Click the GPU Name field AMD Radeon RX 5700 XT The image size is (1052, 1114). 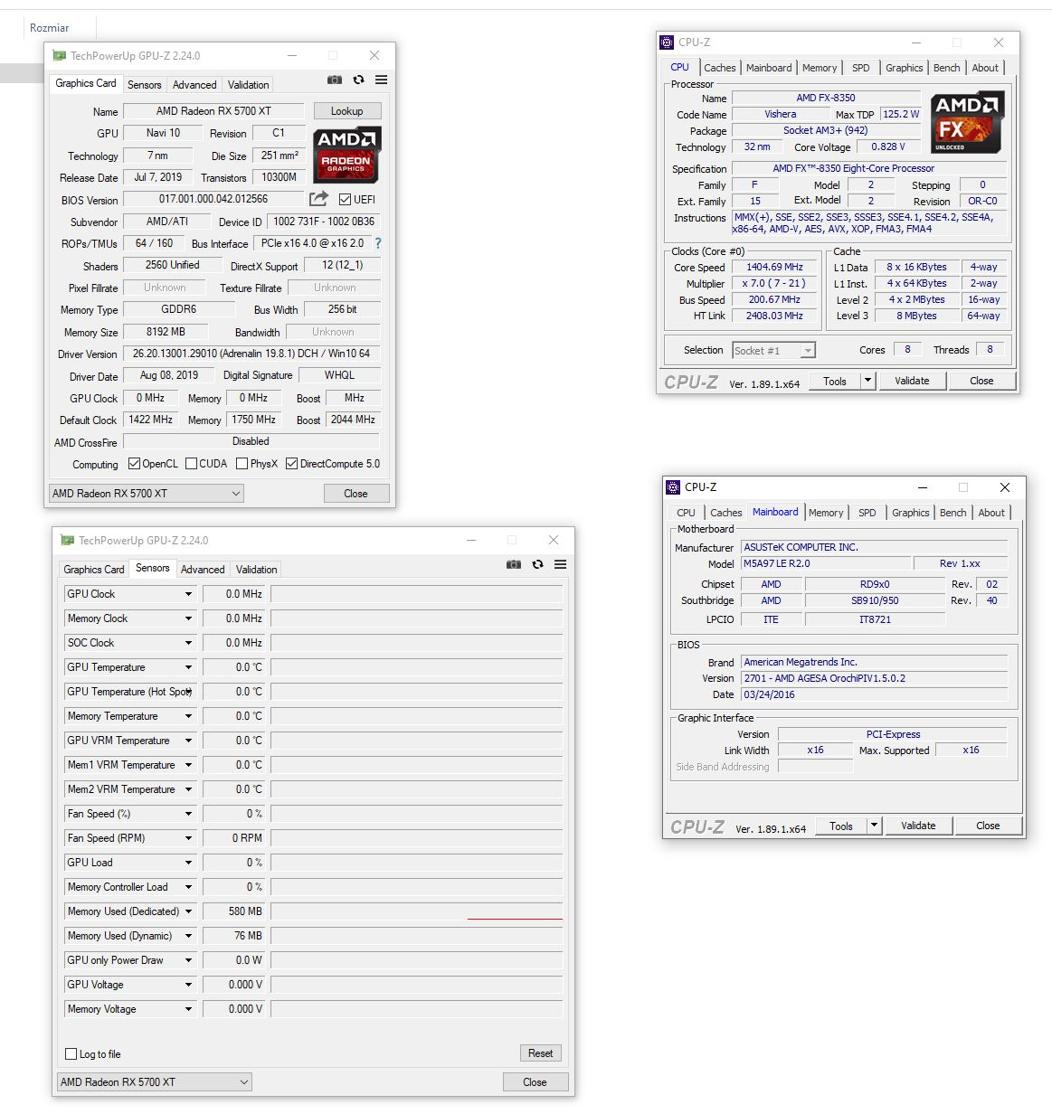tap(213, 111)
